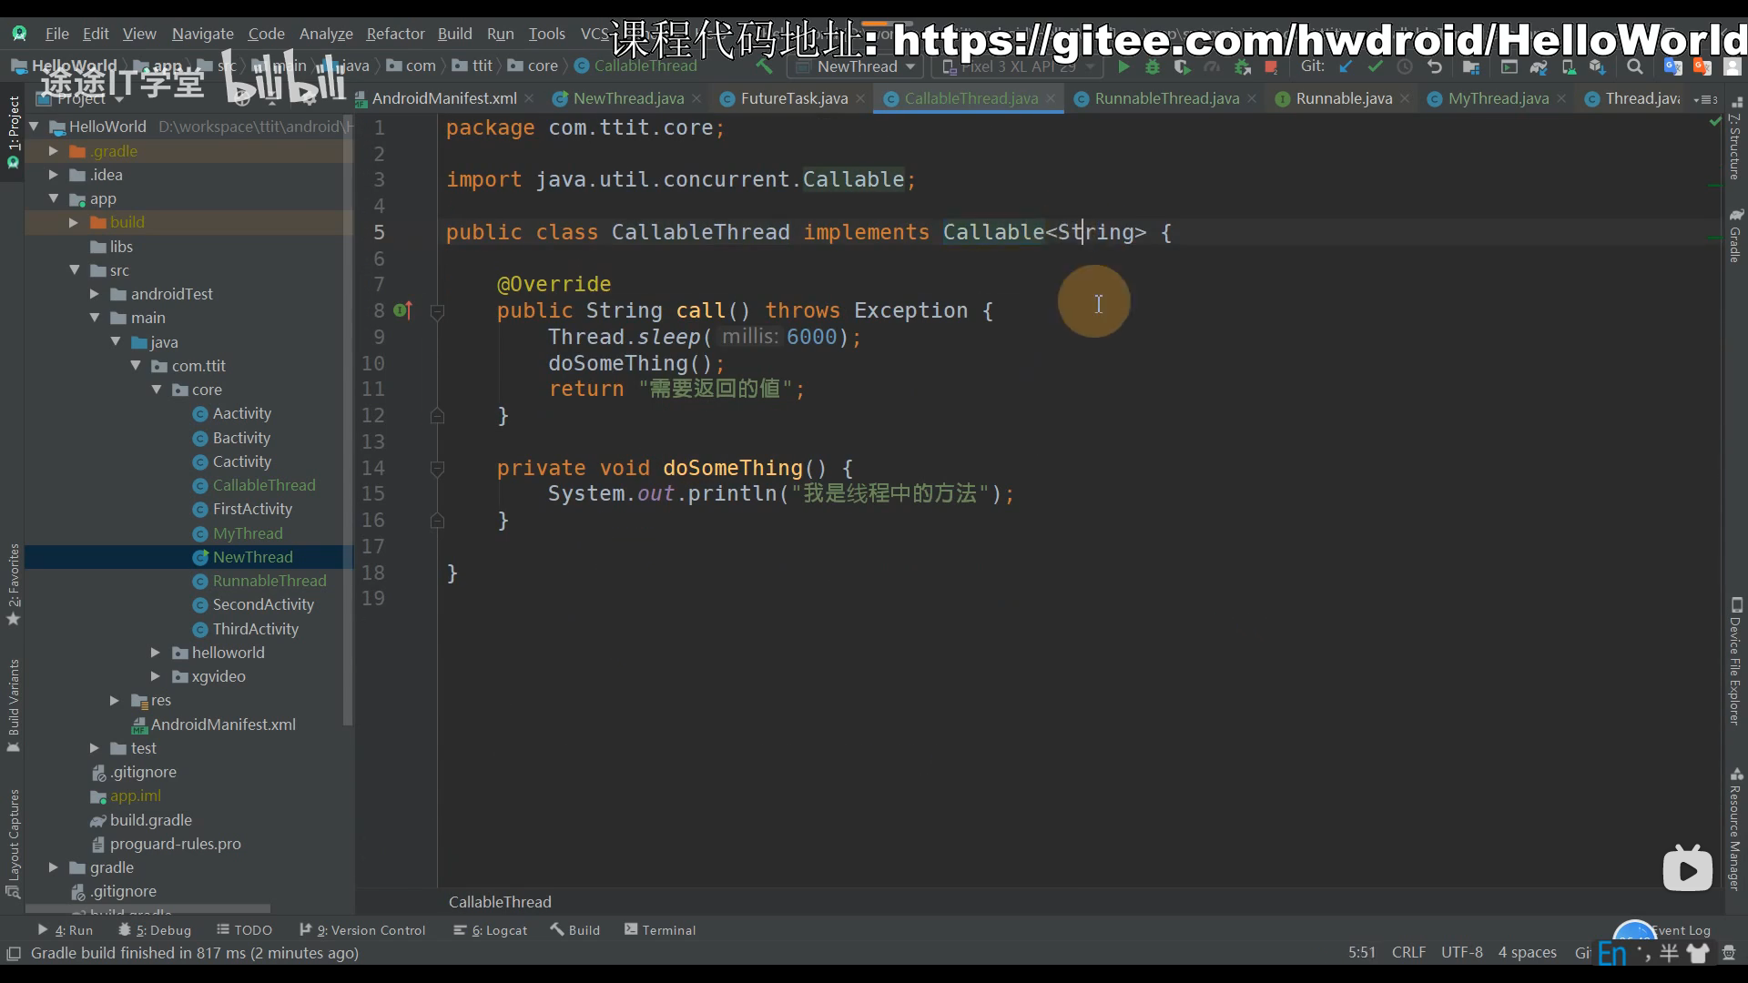
Task: Click the Run Anything icon in toolbar
Action: pos(1509,66)
